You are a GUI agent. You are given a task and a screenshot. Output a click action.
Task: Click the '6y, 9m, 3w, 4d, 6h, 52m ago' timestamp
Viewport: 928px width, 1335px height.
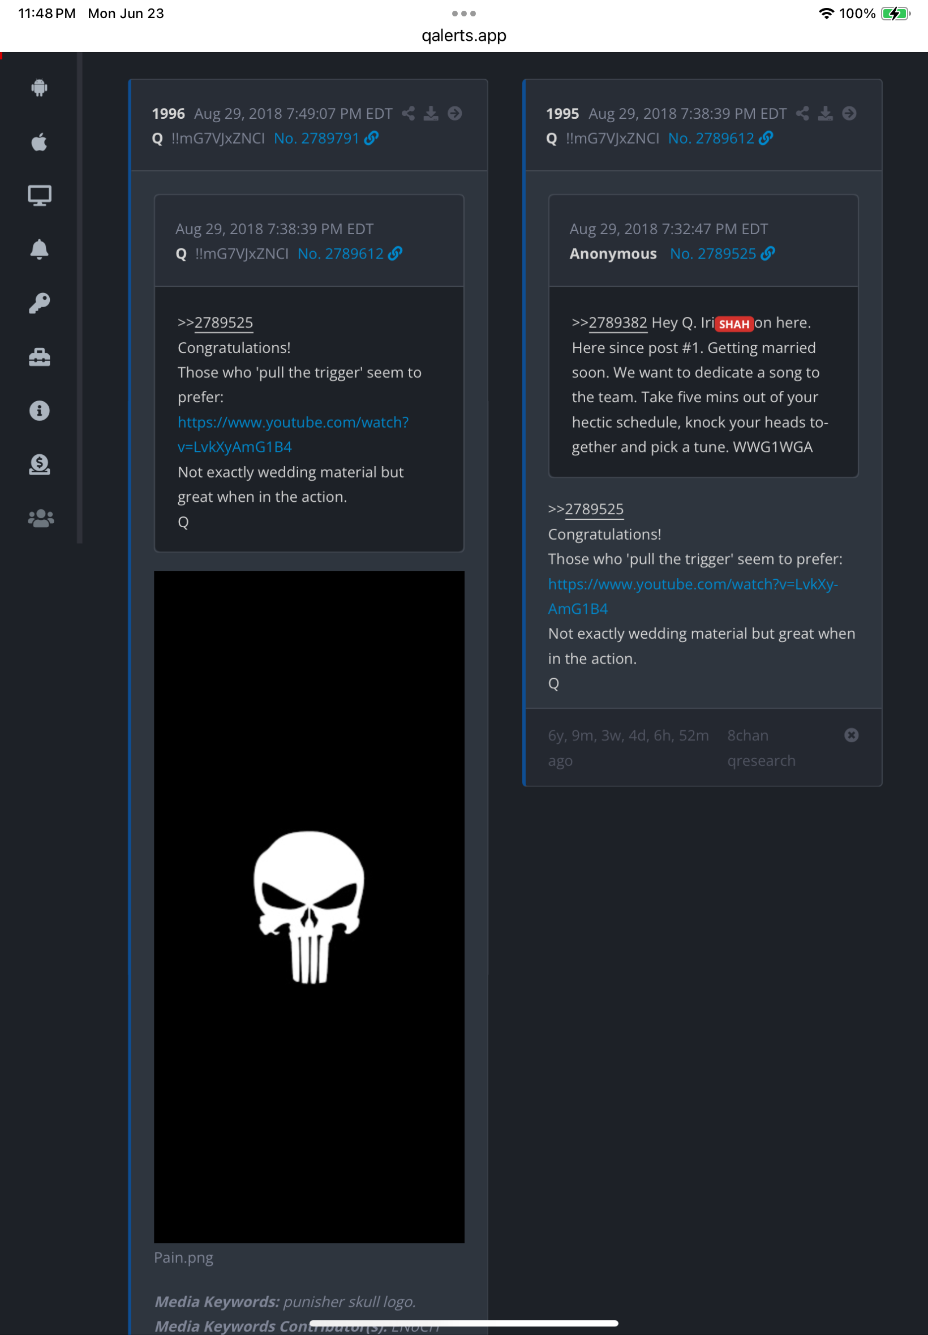[628, 748]
